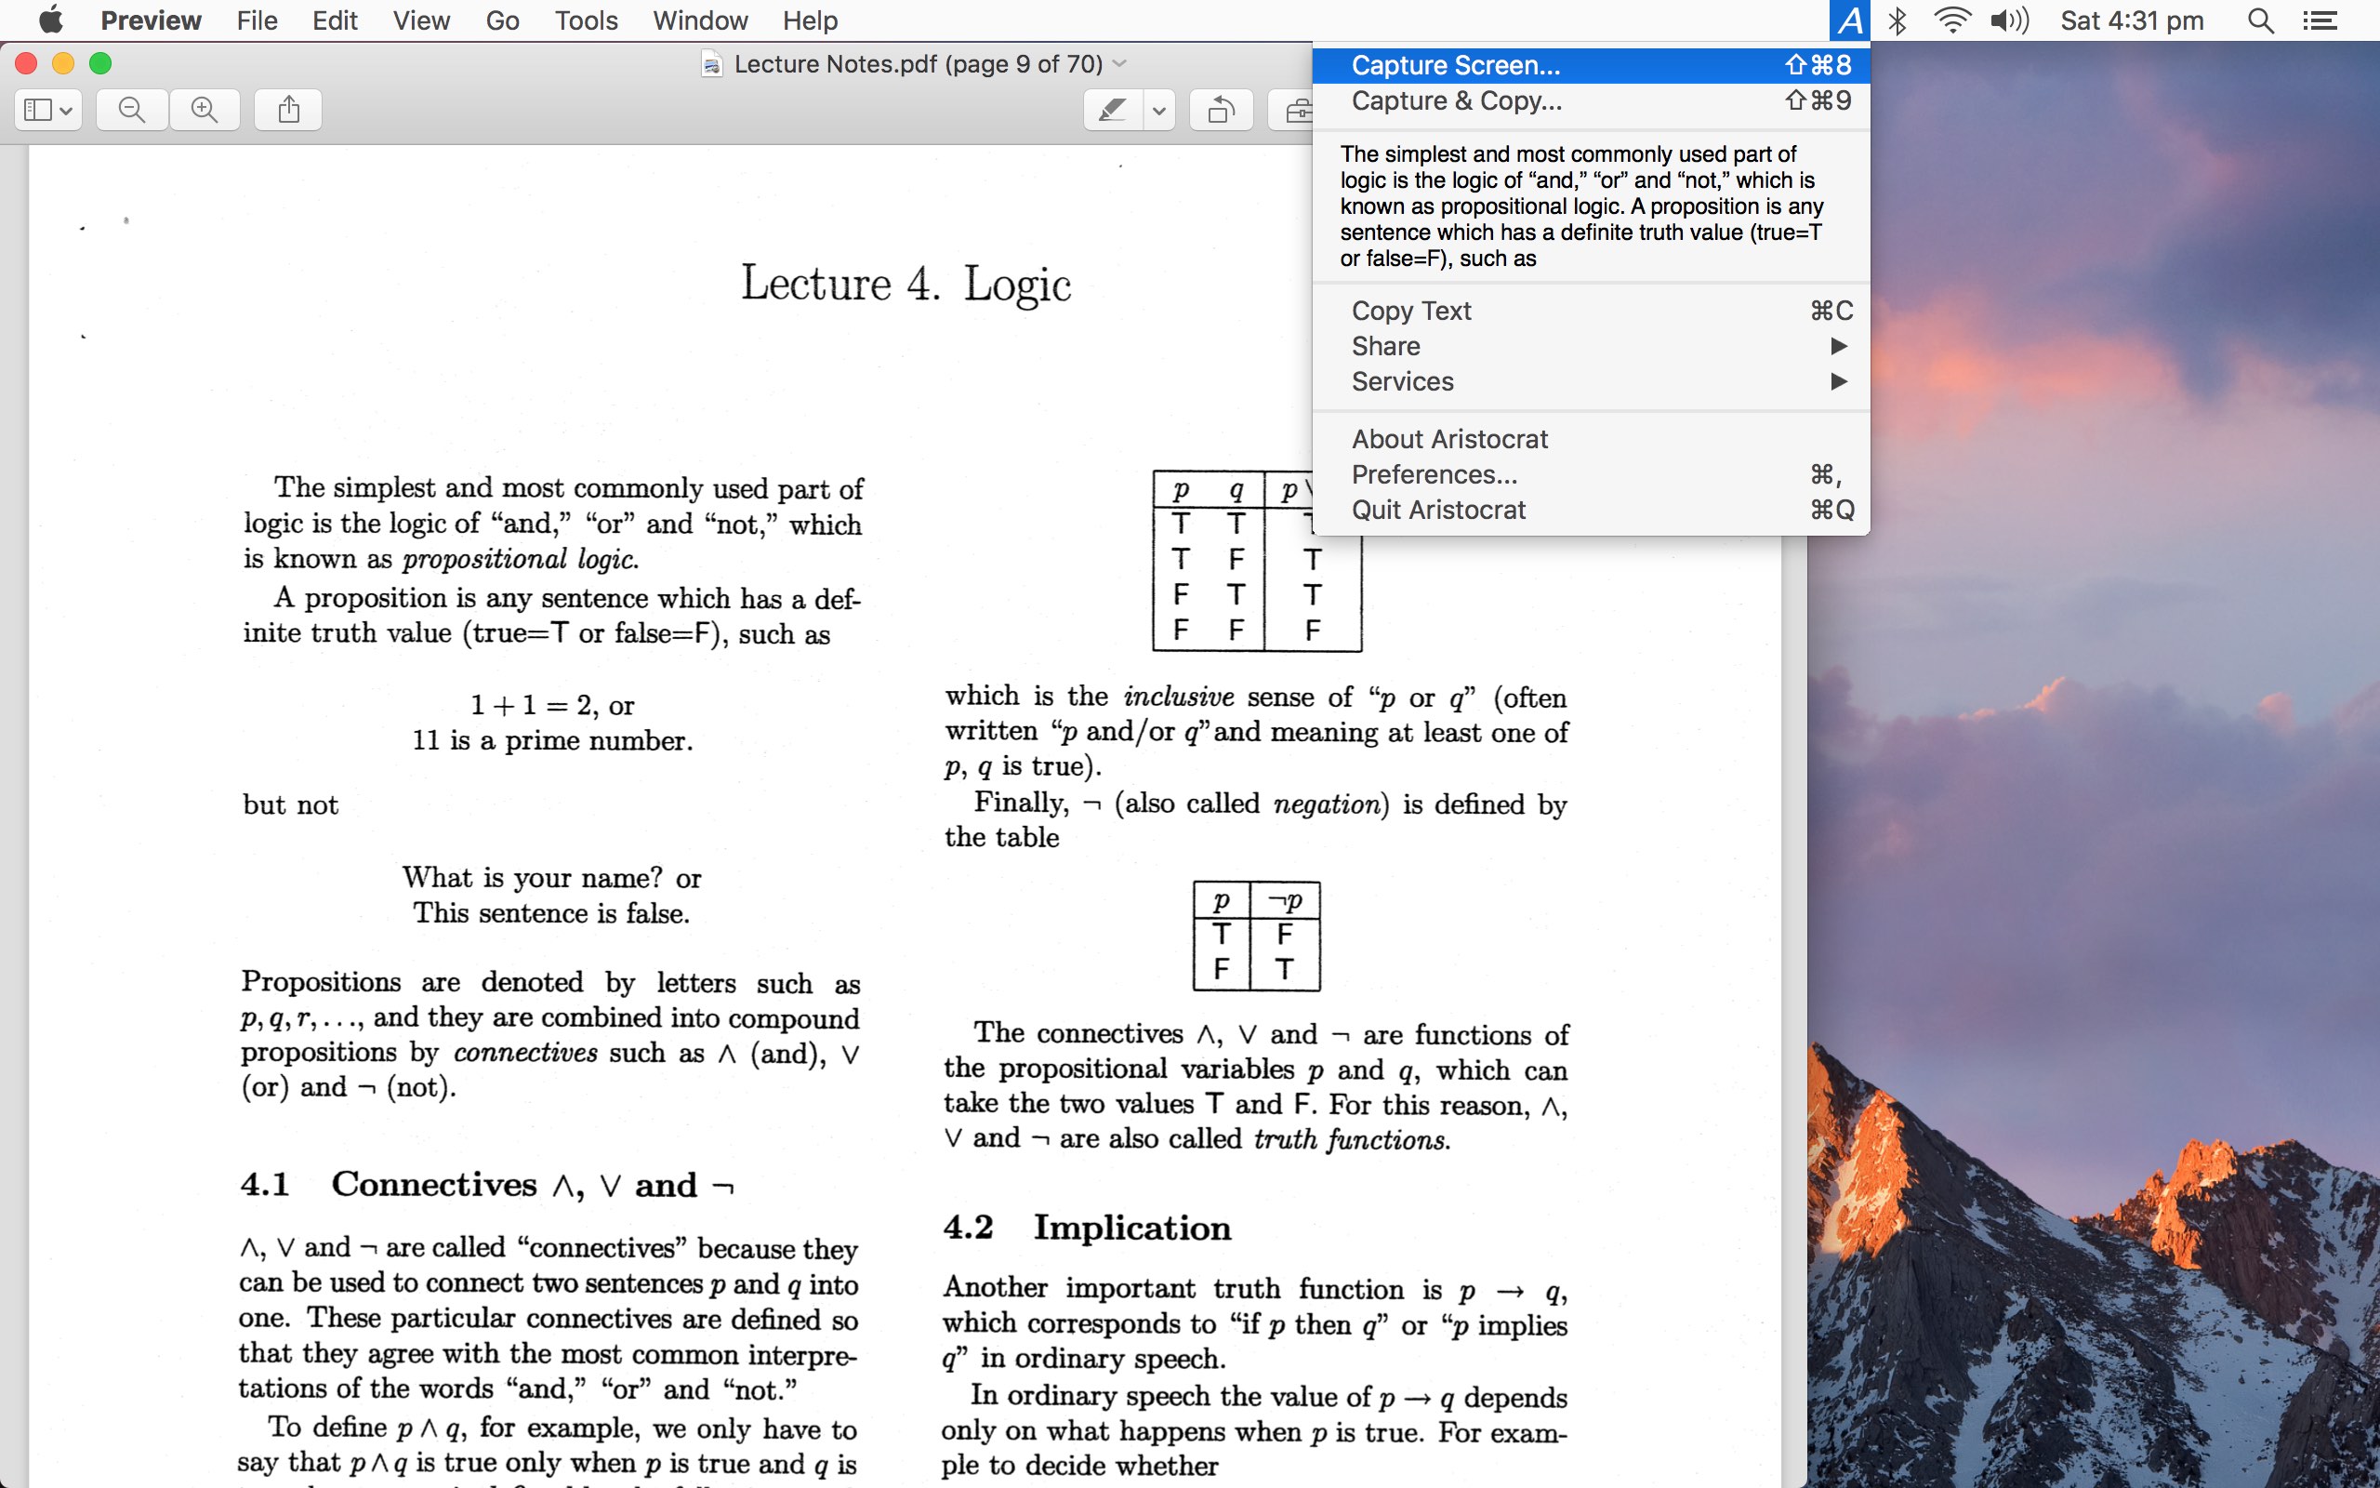Select Capture Screen... menu entry
The width and height of the screenshot is (2380, 1488).
point(1456,65)
